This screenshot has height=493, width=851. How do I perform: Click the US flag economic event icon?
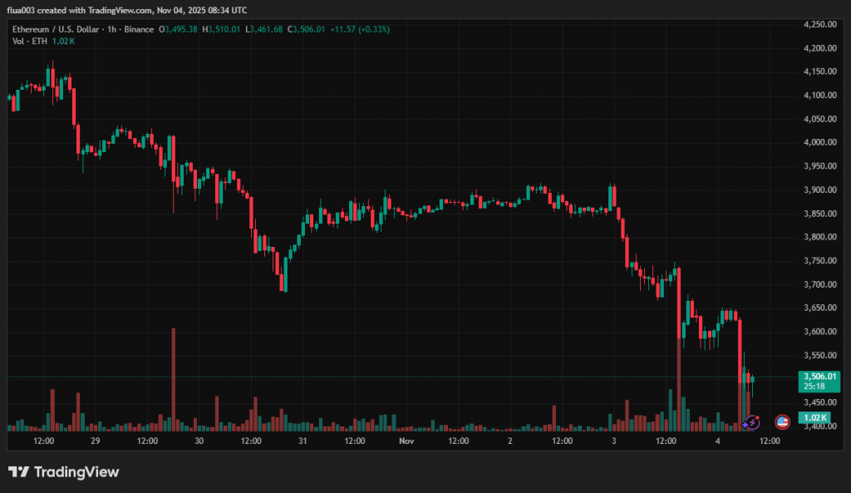[x=782, y=422]
